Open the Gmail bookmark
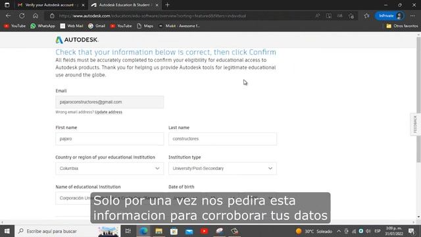The image size is (421, 237). click(x=97, y=26)
